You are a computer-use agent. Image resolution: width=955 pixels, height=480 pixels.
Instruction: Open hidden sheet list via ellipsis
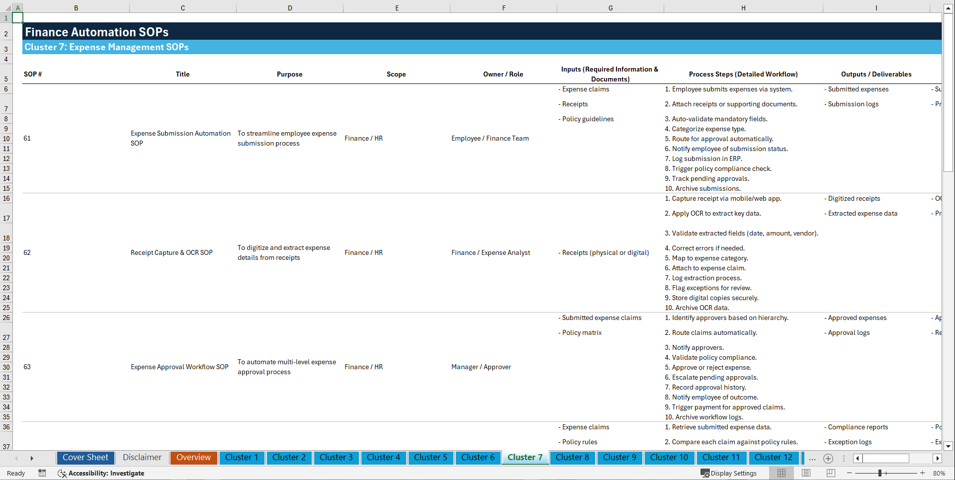[812, 458]
